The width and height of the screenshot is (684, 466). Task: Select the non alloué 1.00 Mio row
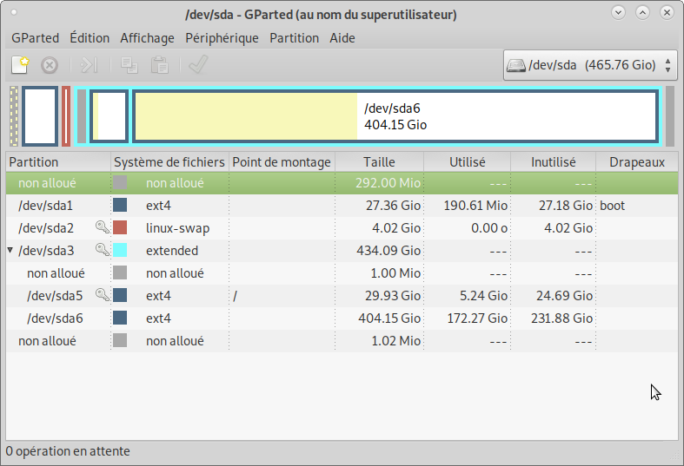(342, 273)
